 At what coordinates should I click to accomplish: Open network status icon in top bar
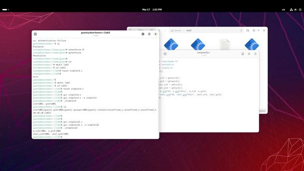point(291,9)
